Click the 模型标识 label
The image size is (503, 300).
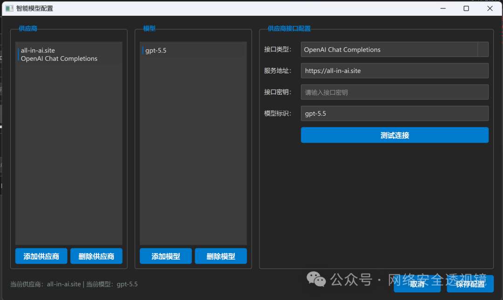click(x=278, y=113)
